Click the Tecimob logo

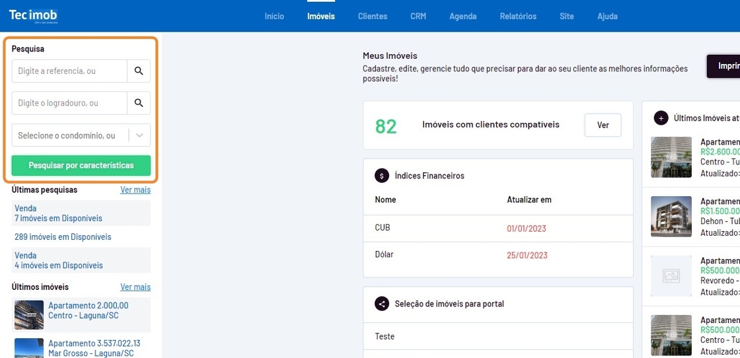(34, 16)
